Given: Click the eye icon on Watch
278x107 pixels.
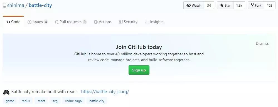Looking at the screenshot, I should [189, 5].
